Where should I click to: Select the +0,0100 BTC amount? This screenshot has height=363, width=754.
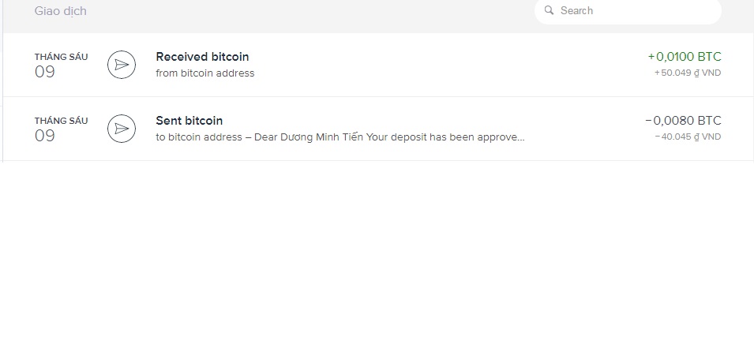685,57
